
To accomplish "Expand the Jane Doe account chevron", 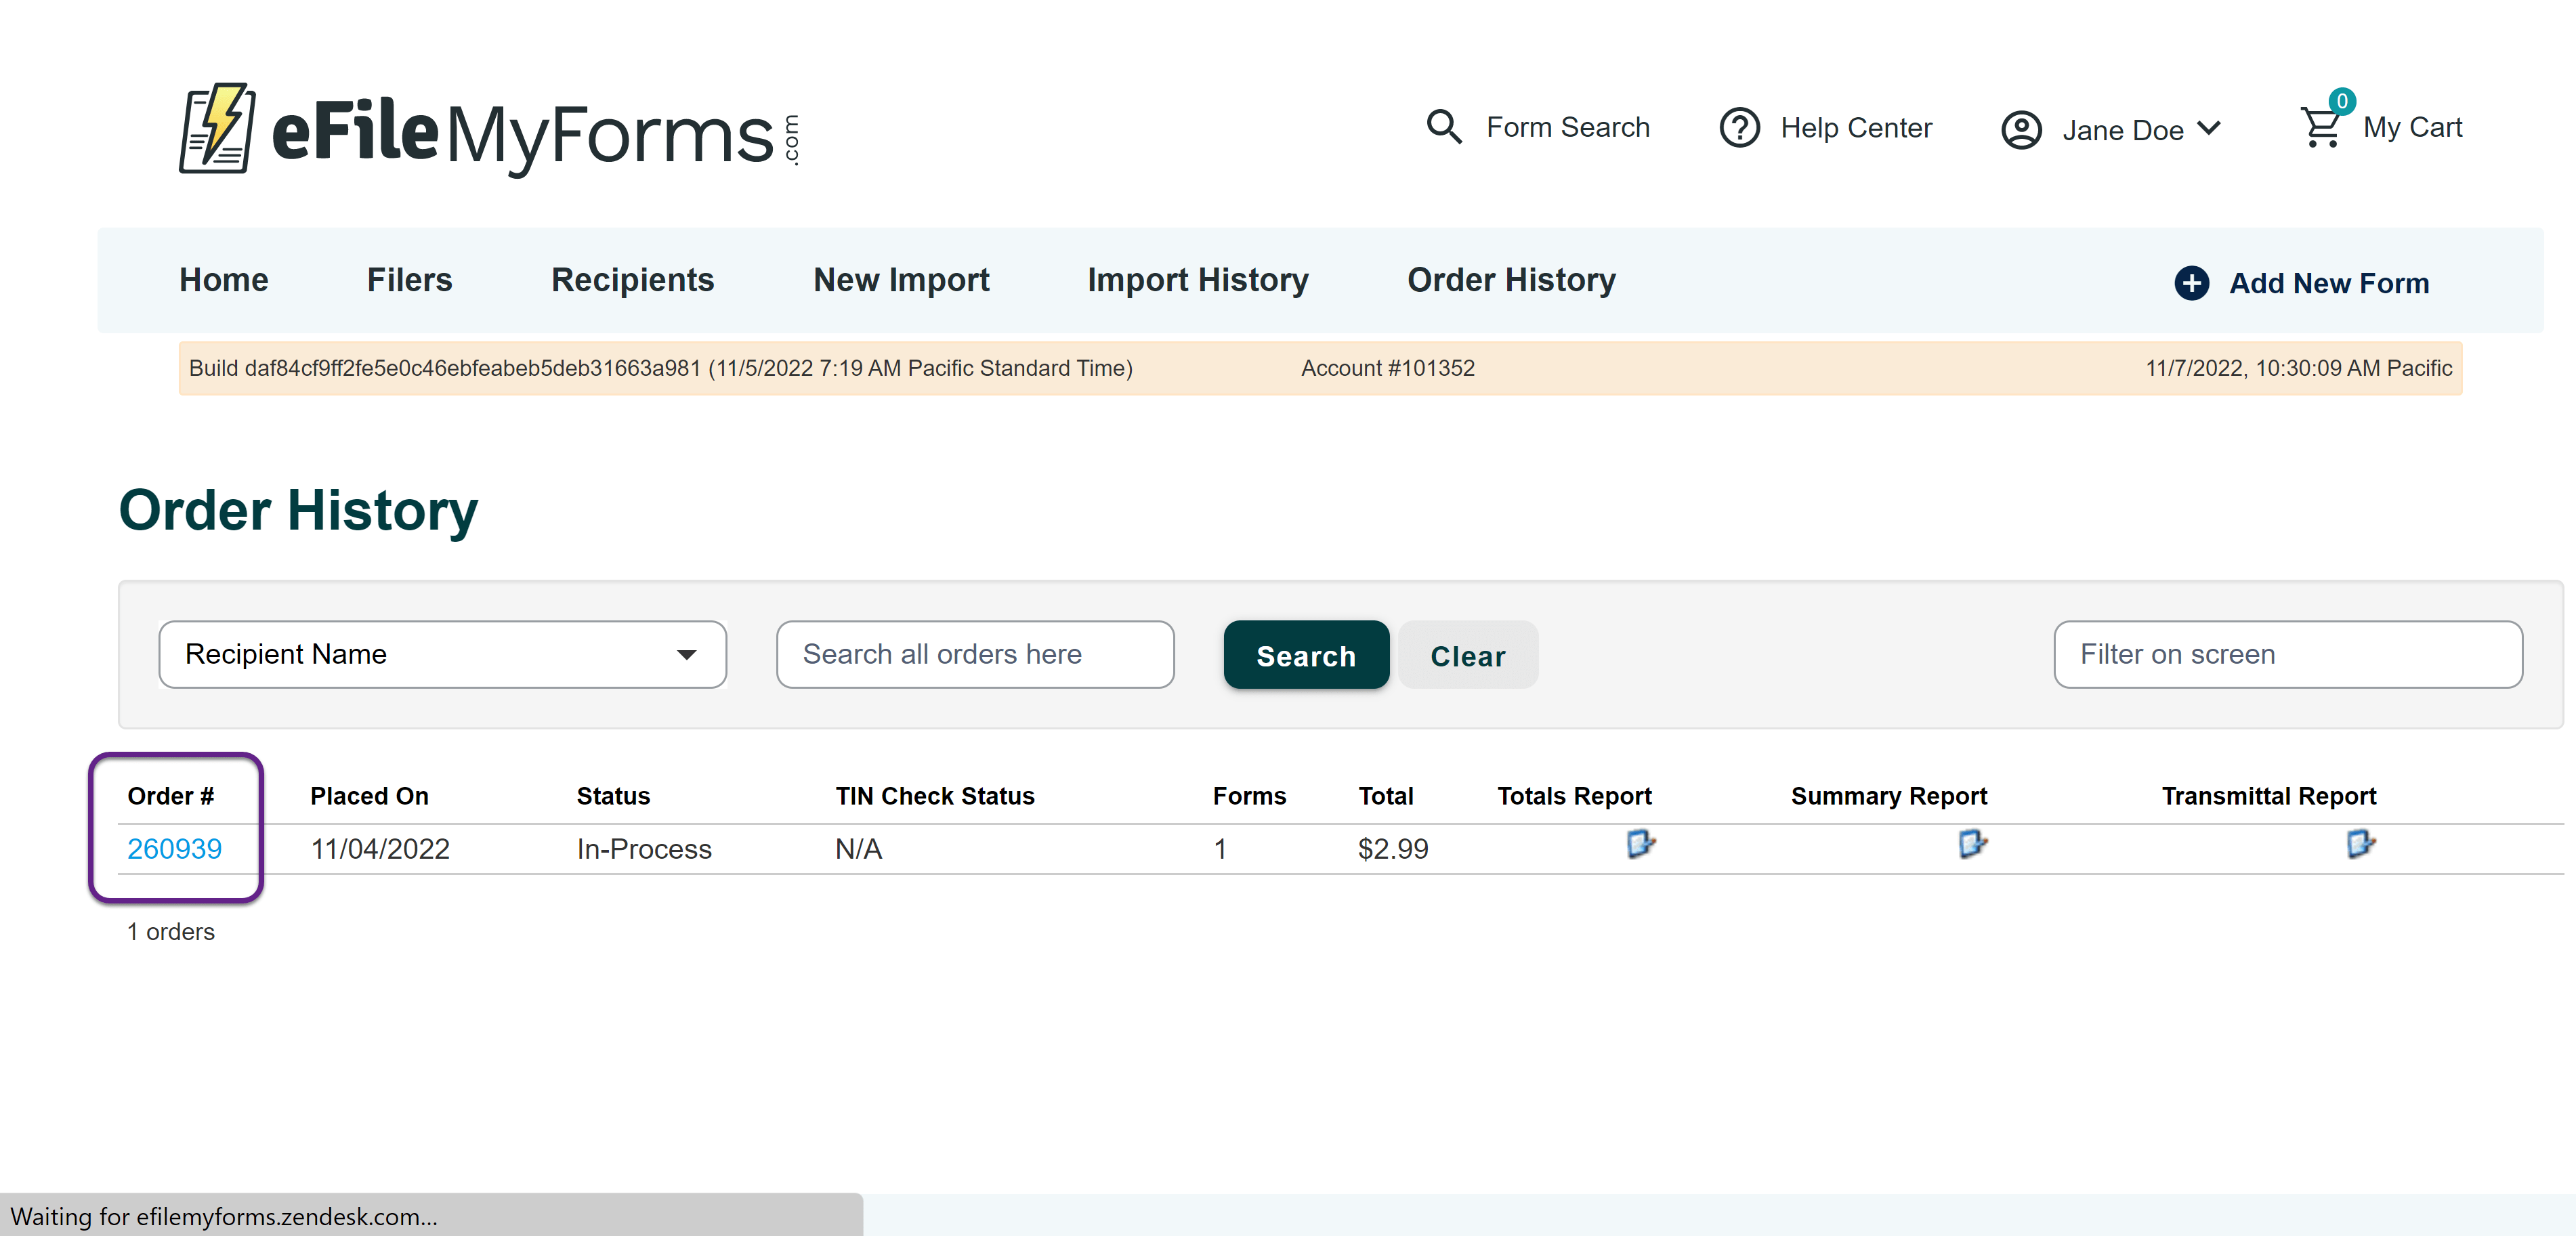I will coord(2210,128).
